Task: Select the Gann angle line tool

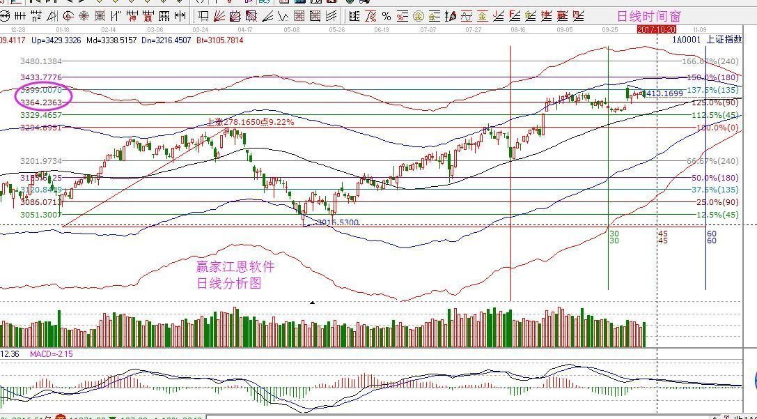Action: click(52, 15)
